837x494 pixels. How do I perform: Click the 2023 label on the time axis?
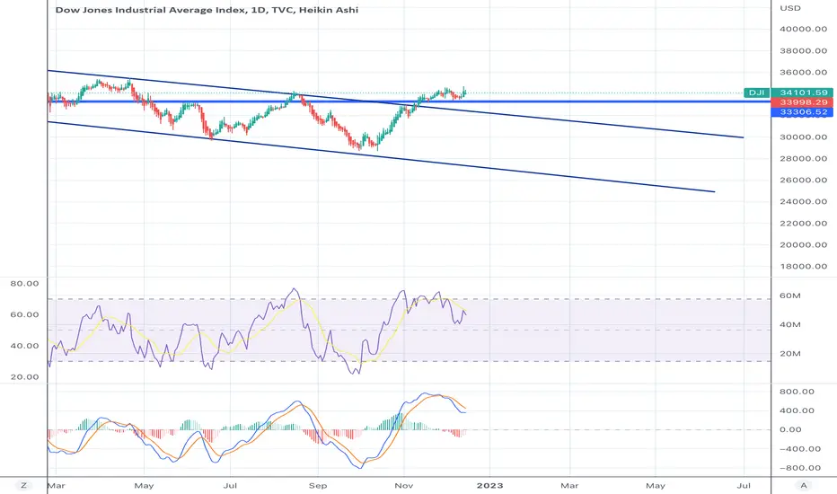[x=489, y=485]
